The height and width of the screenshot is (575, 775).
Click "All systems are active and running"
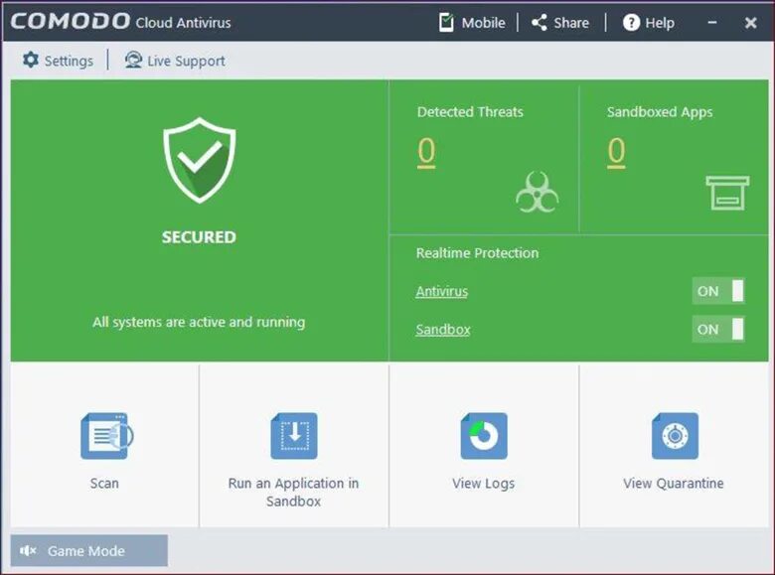coord(199,322)
